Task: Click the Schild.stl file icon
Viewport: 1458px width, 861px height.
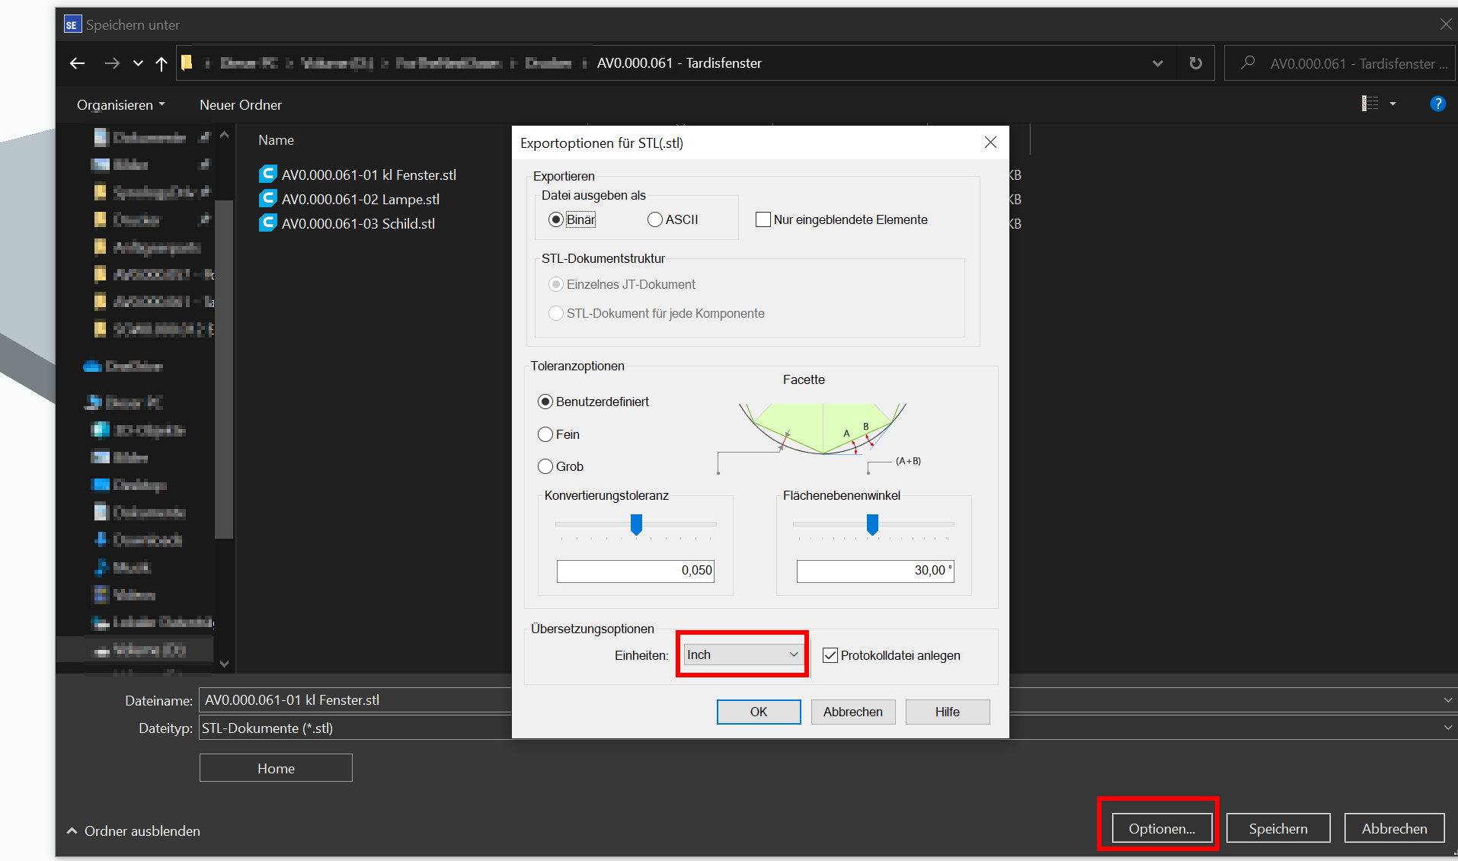Action: point(267,223)
